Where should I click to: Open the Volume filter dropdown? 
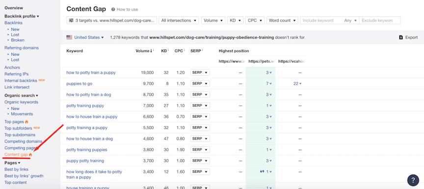click(x=213, y=21)
